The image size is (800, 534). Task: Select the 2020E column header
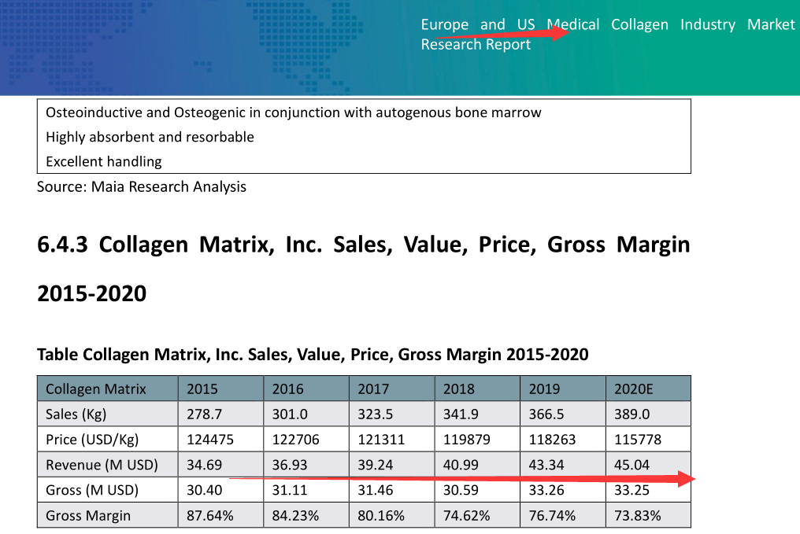click(634, 389)
